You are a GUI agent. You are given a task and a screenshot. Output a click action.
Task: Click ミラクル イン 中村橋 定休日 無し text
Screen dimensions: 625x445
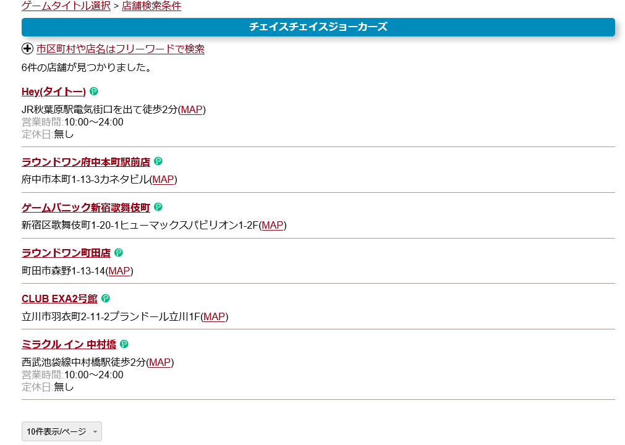pos(48,387)
